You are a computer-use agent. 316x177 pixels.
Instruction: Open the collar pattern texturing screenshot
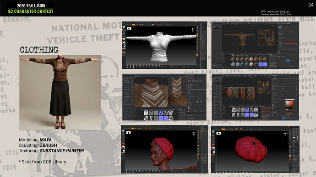point(164,97)
